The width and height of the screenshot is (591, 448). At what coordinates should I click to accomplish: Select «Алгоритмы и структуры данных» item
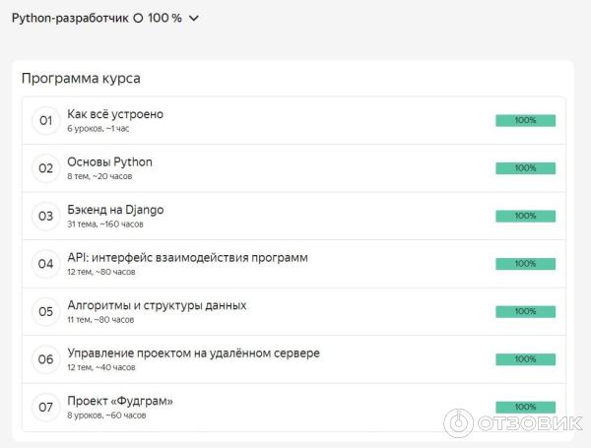pos(157,305)
